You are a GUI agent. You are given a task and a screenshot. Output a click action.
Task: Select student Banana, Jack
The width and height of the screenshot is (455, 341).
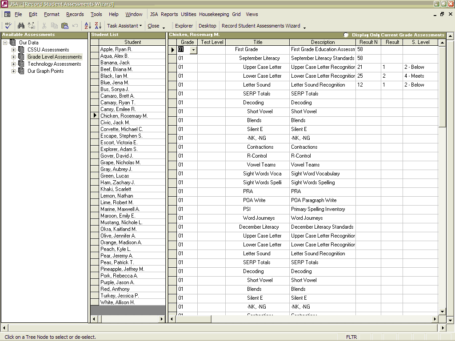pyautogui.click(x=132, y=62)
